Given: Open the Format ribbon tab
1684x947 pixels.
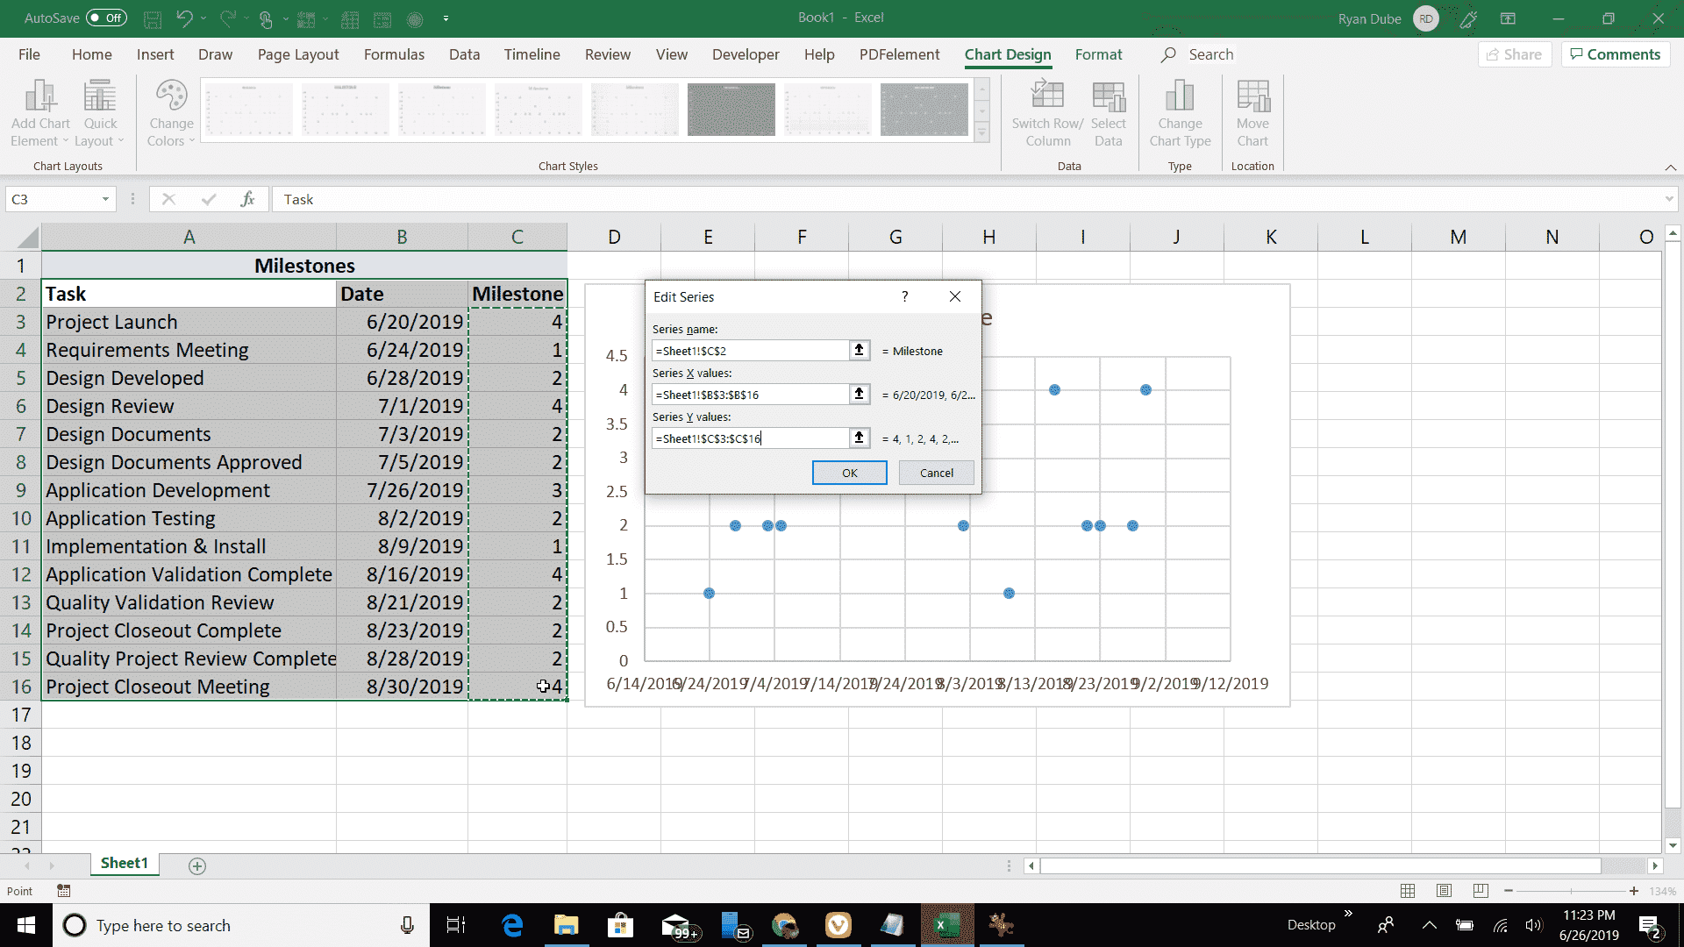Looking at the screenshot, I should (1098, 54).
